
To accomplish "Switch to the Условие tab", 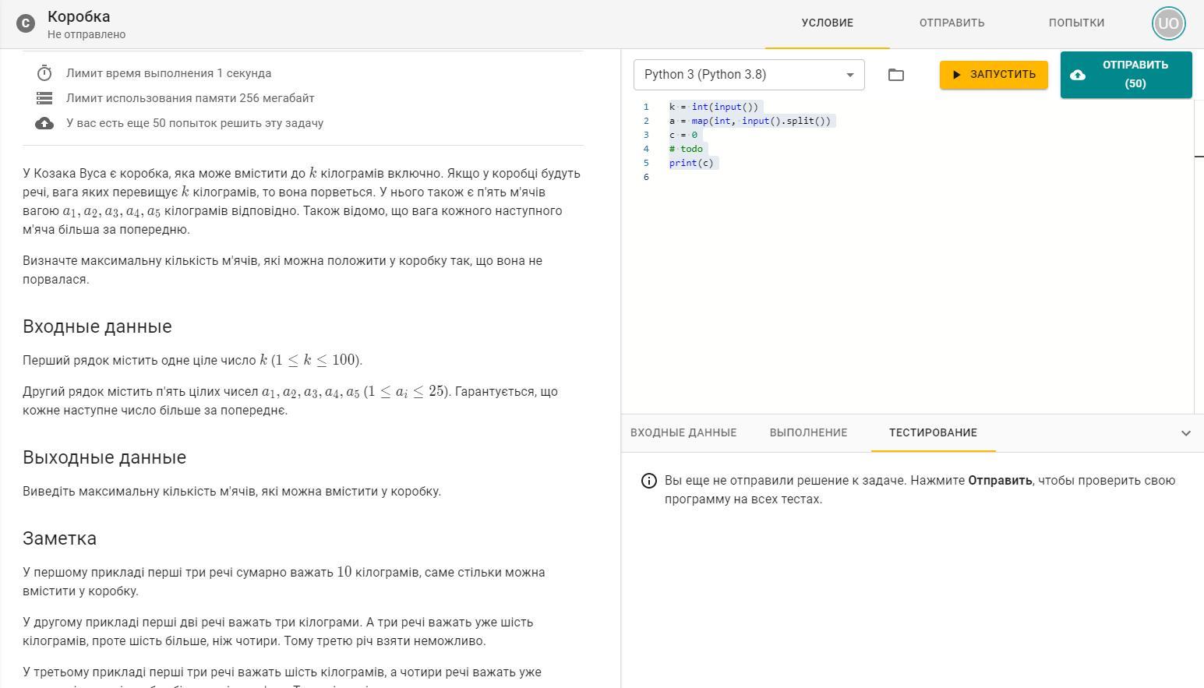I will click(x=827, y=23).
